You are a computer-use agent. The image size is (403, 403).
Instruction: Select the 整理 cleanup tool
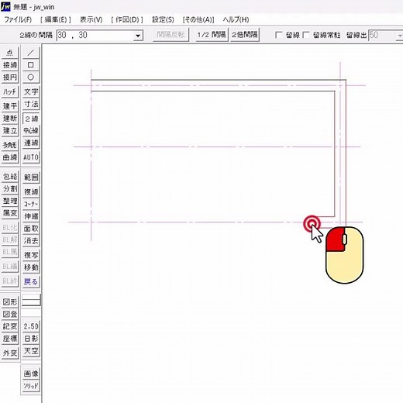click(10, 201)
